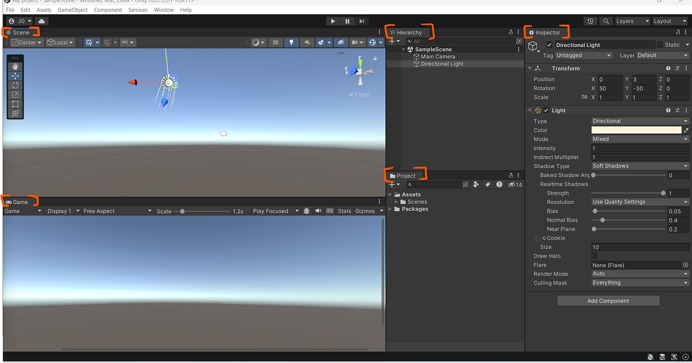This screenshot has width=692, height=363.
Task: Select the Rotate tool
Action: tap(15, 85)
